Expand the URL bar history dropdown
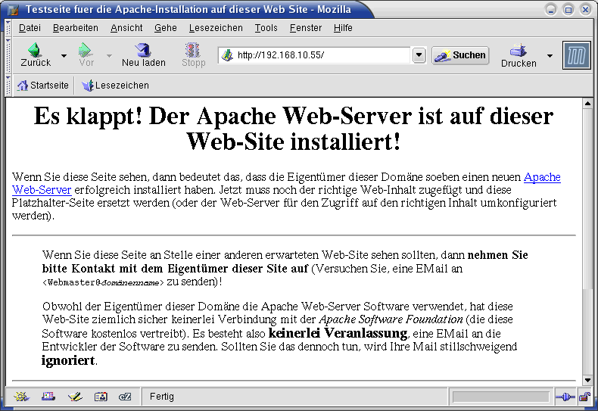Screen dimensions: 598x411 [419, 55]
